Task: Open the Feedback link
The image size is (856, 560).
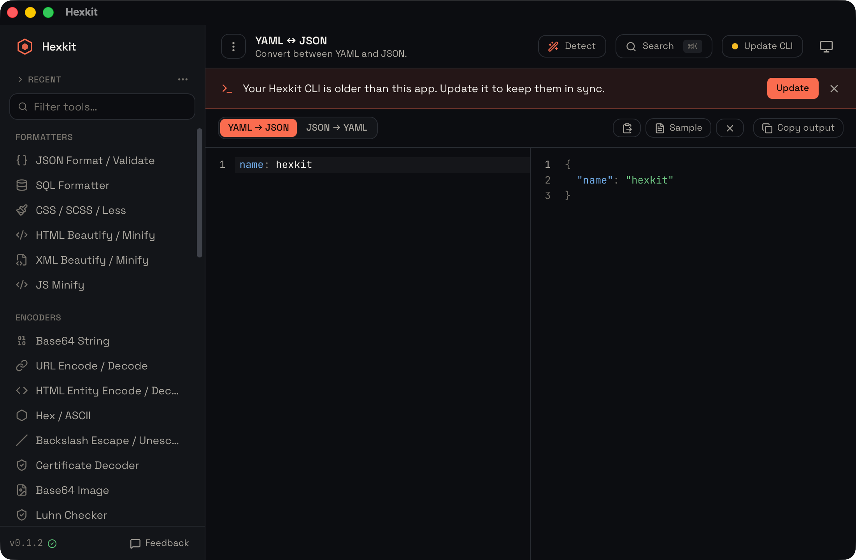Action: pos(160,543)
